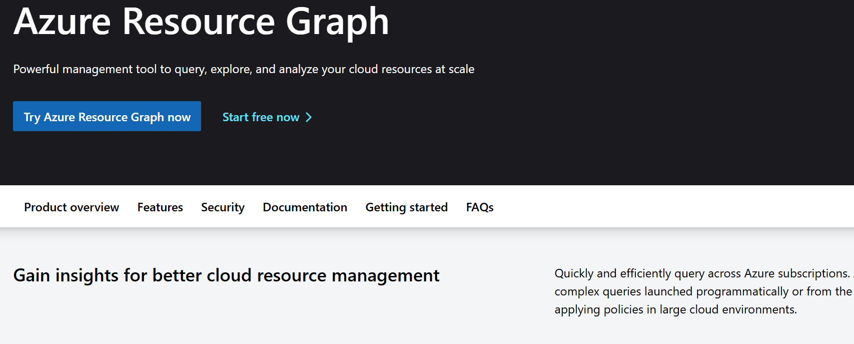Screen dimensions: 854x344
Task: Click the chevron arrow beside Start free now
Action: [x=309, y=117]
